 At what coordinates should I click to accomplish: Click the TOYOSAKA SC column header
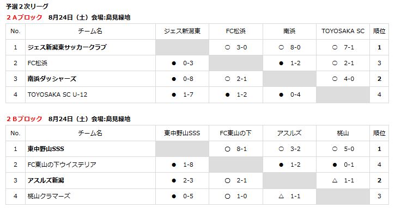(x=343, y=31)
